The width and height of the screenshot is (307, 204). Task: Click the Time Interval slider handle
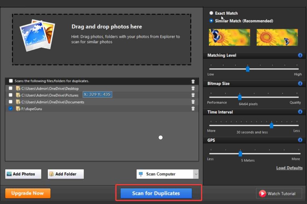(x=272, y=125)
